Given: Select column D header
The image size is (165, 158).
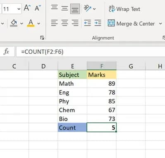Looking at the screenshot, I should click(x=43, y=66).
